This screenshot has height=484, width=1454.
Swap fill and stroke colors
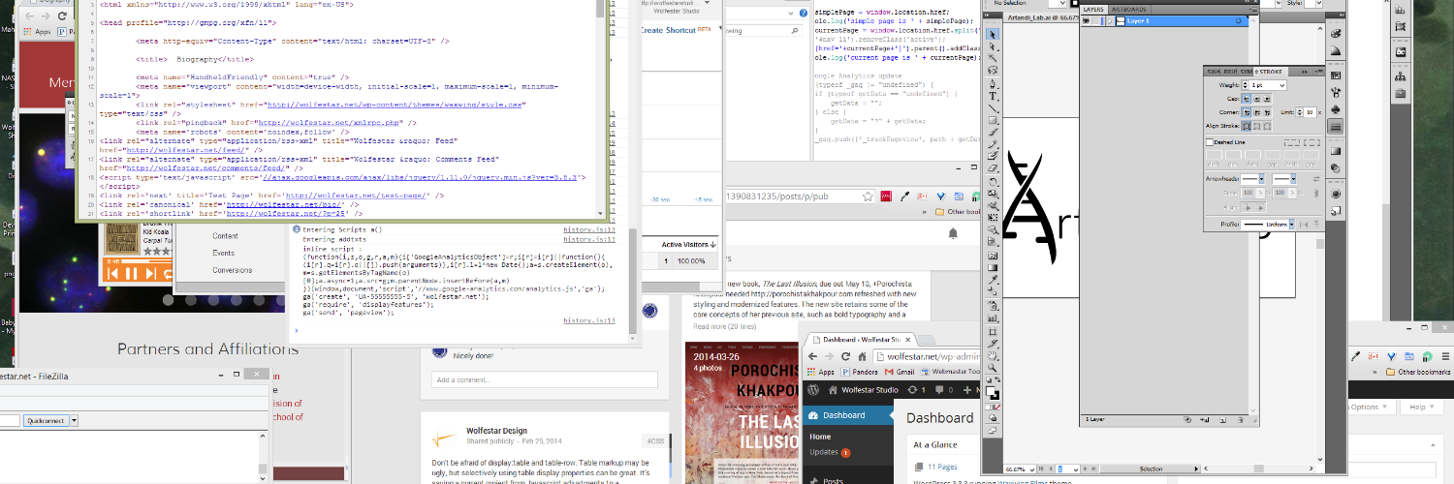pos(997,378)
